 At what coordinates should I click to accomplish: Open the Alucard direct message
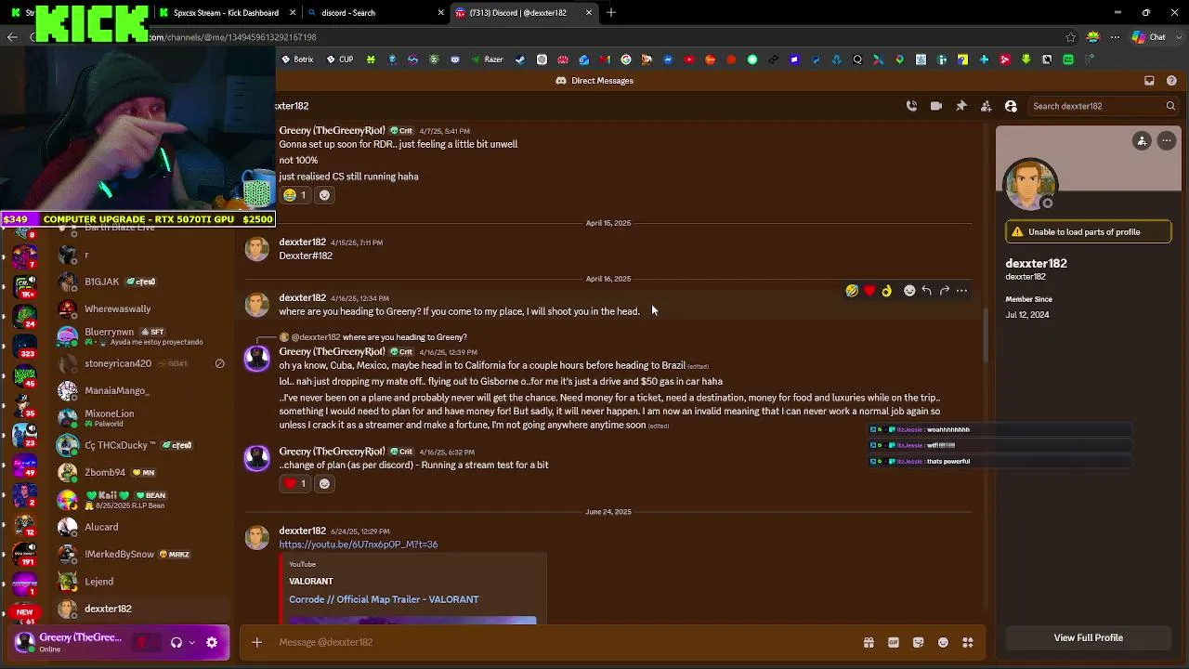point(141,528)
